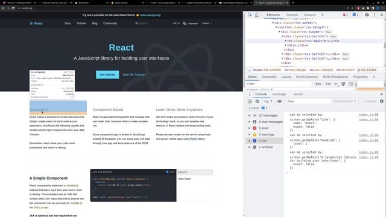Click the header.css breadcrumb item
Image resolution: width=386 pixels, height=217 pixels.
pyautogui.click(x=267, y=70)
